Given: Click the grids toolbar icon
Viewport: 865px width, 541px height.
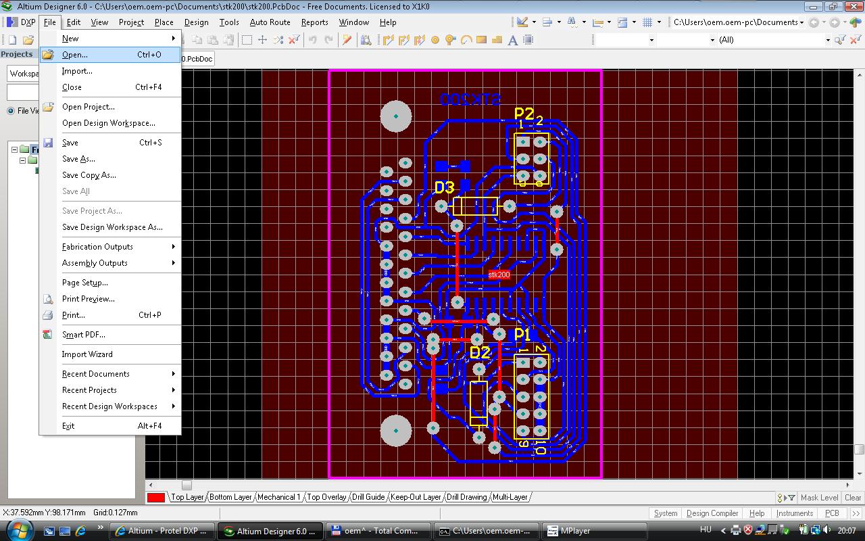Looking at the screenshot, I should (x=647, y=22).
